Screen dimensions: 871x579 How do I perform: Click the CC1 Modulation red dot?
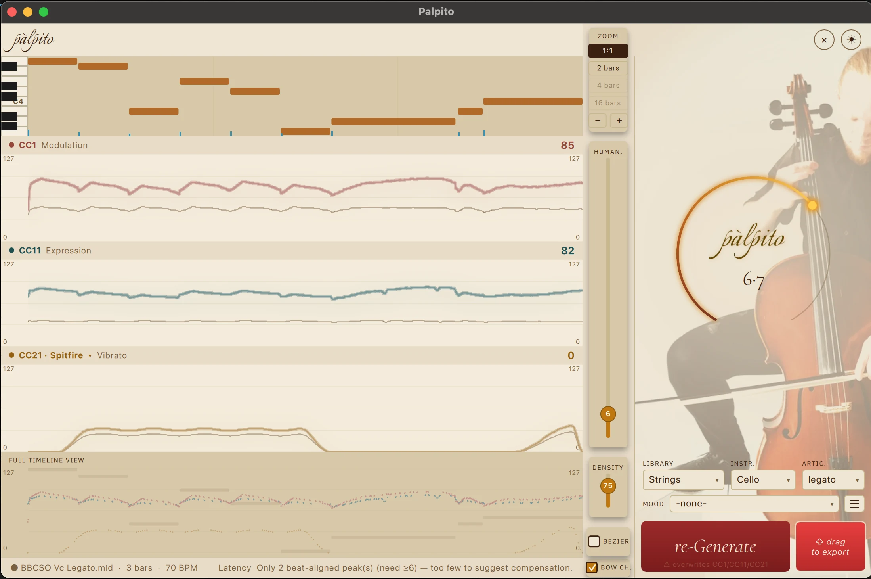pos(11,145)
